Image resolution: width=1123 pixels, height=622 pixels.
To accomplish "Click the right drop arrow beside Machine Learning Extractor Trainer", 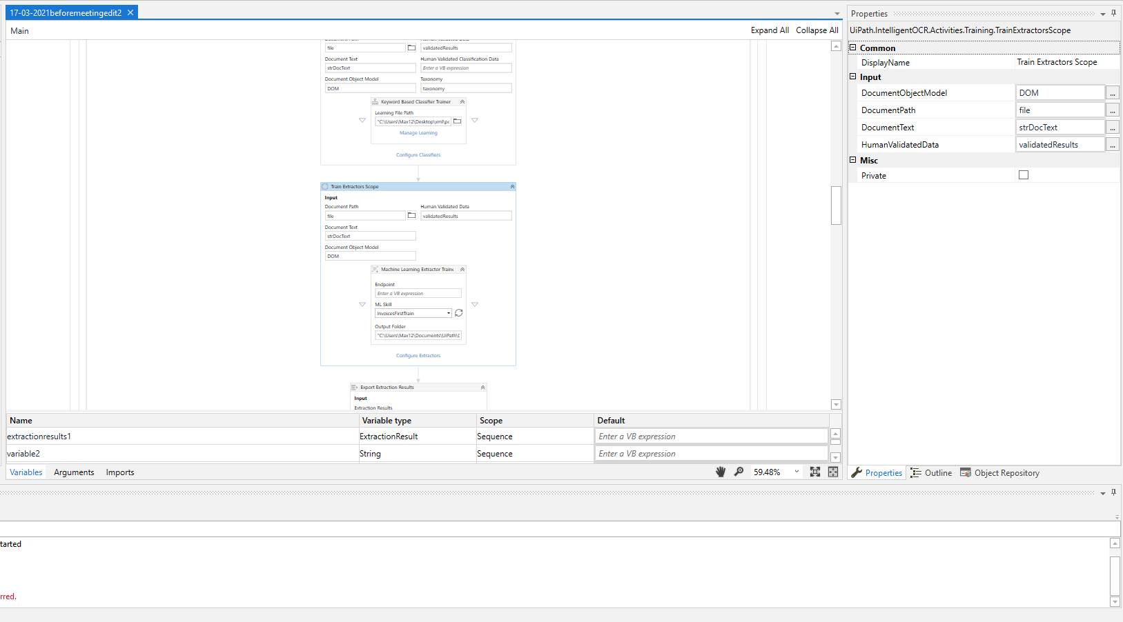I will point(475,304).
